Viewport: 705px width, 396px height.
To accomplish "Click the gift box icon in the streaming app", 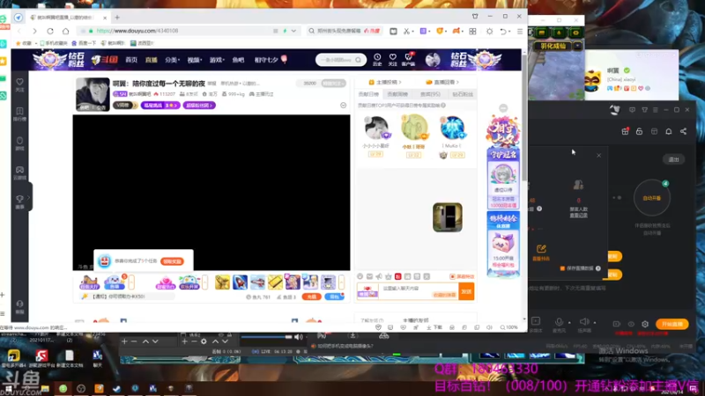I will pyautogui.click(x=625, y=131).
